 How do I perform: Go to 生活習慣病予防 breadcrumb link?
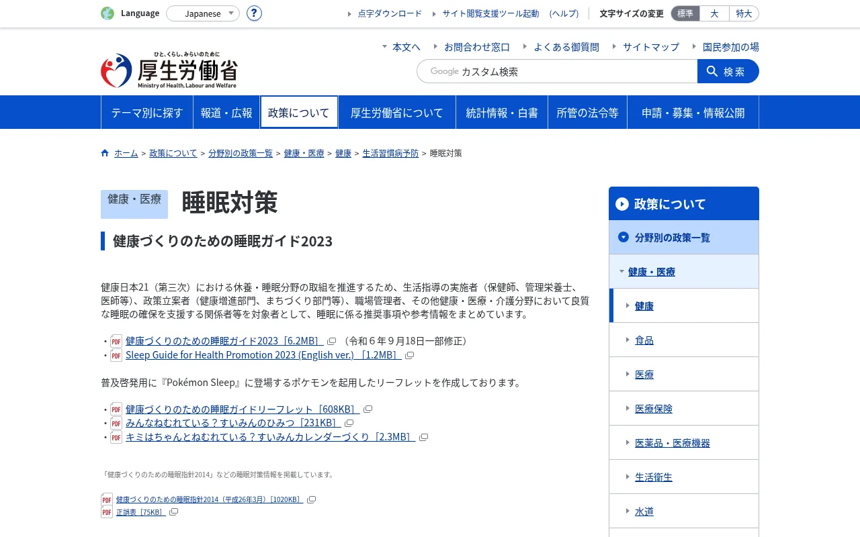(390, 153)
